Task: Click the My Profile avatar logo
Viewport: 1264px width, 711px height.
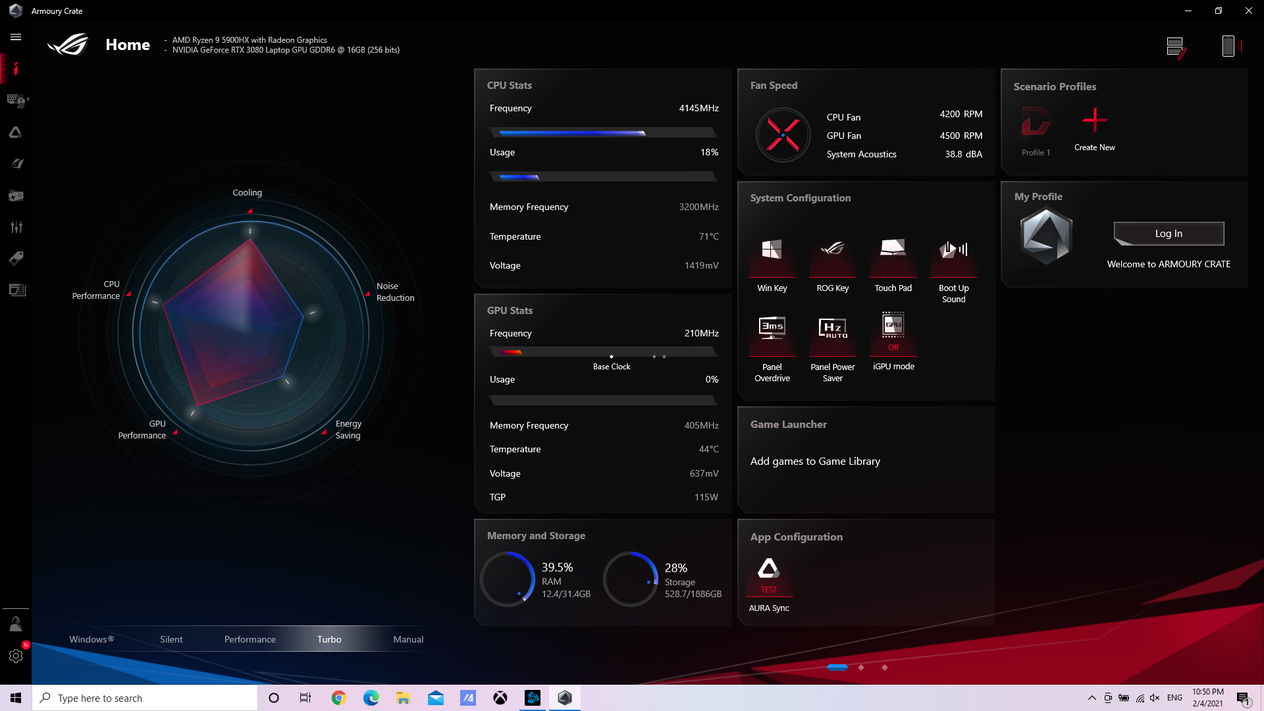Action: 1046,236
